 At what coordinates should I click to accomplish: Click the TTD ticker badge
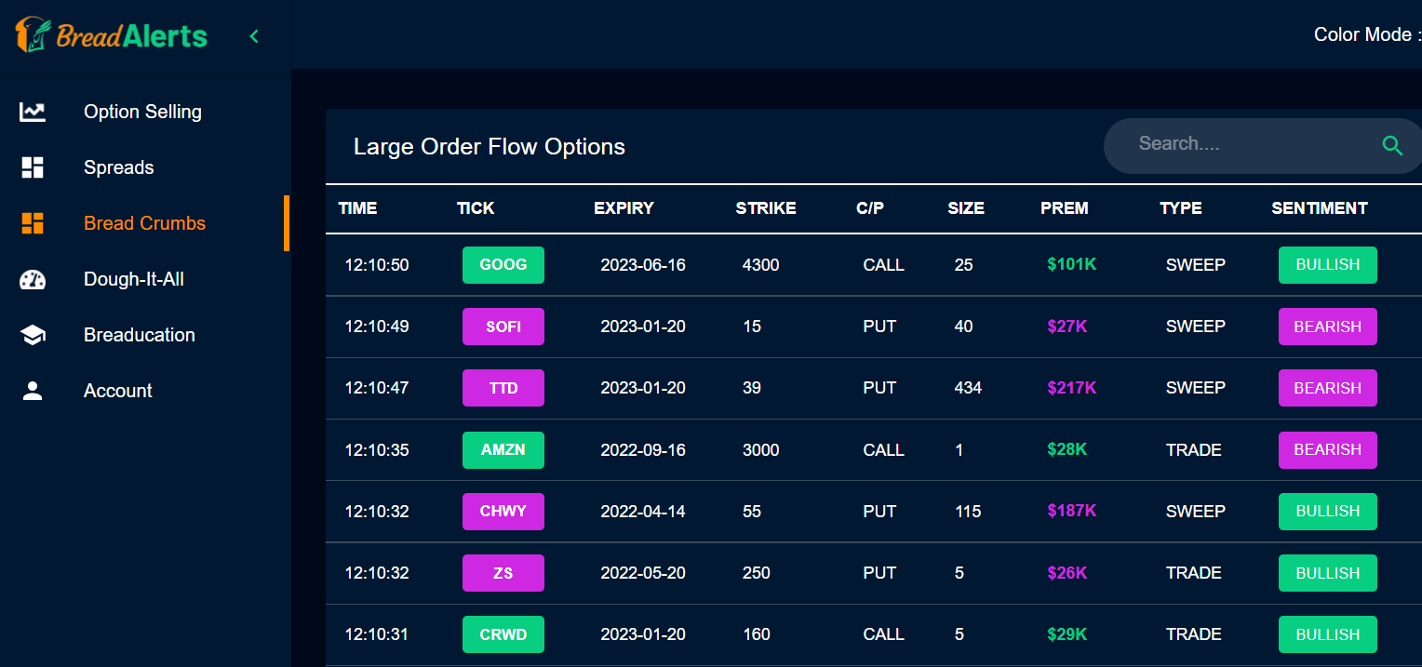(503, 388)
